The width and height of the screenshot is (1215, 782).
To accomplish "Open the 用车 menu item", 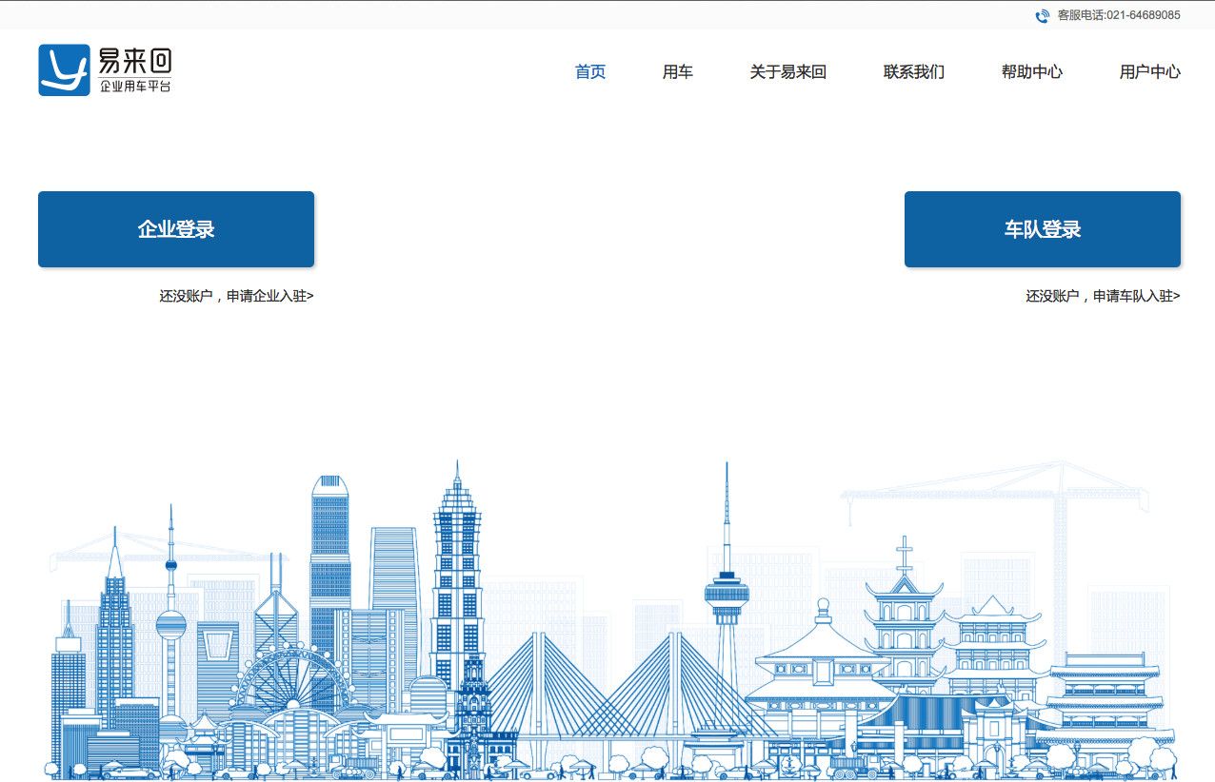I will pyautogui.click(x=678, y=72).
